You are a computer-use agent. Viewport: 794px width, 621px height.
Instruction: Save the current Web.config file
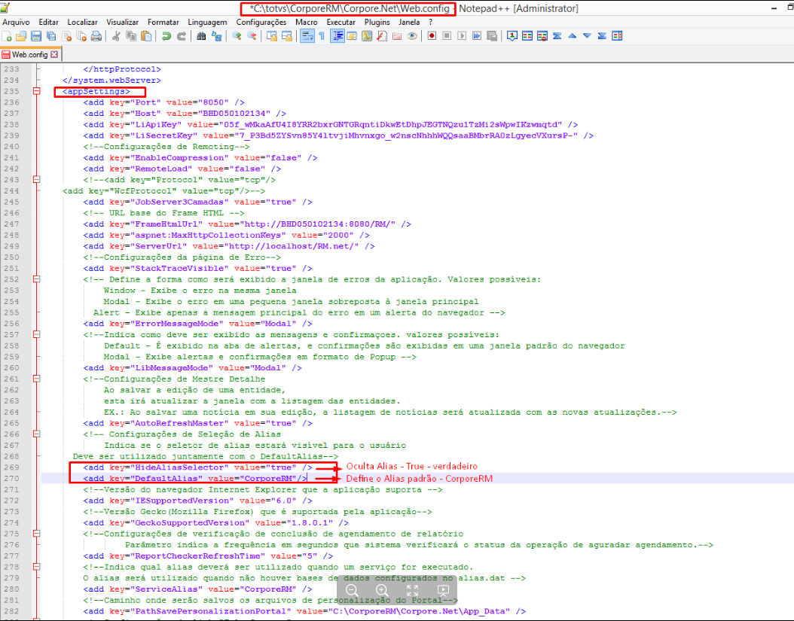pos(36,36)
